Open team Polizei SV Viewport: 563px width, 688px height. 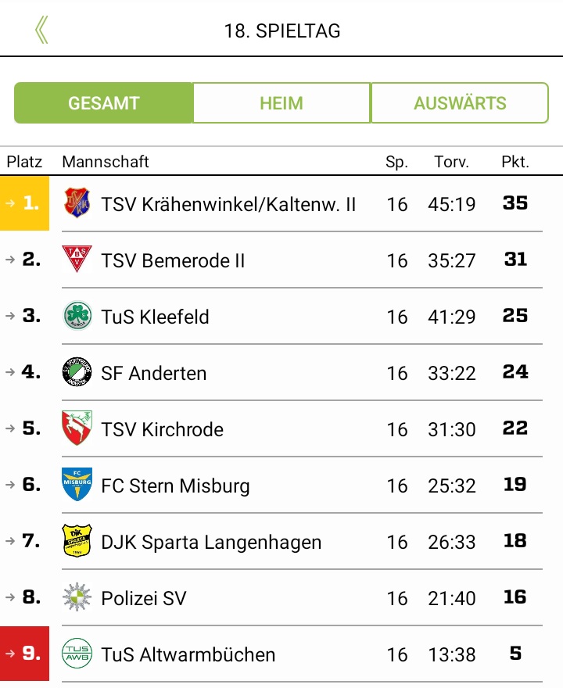point(144,598)
